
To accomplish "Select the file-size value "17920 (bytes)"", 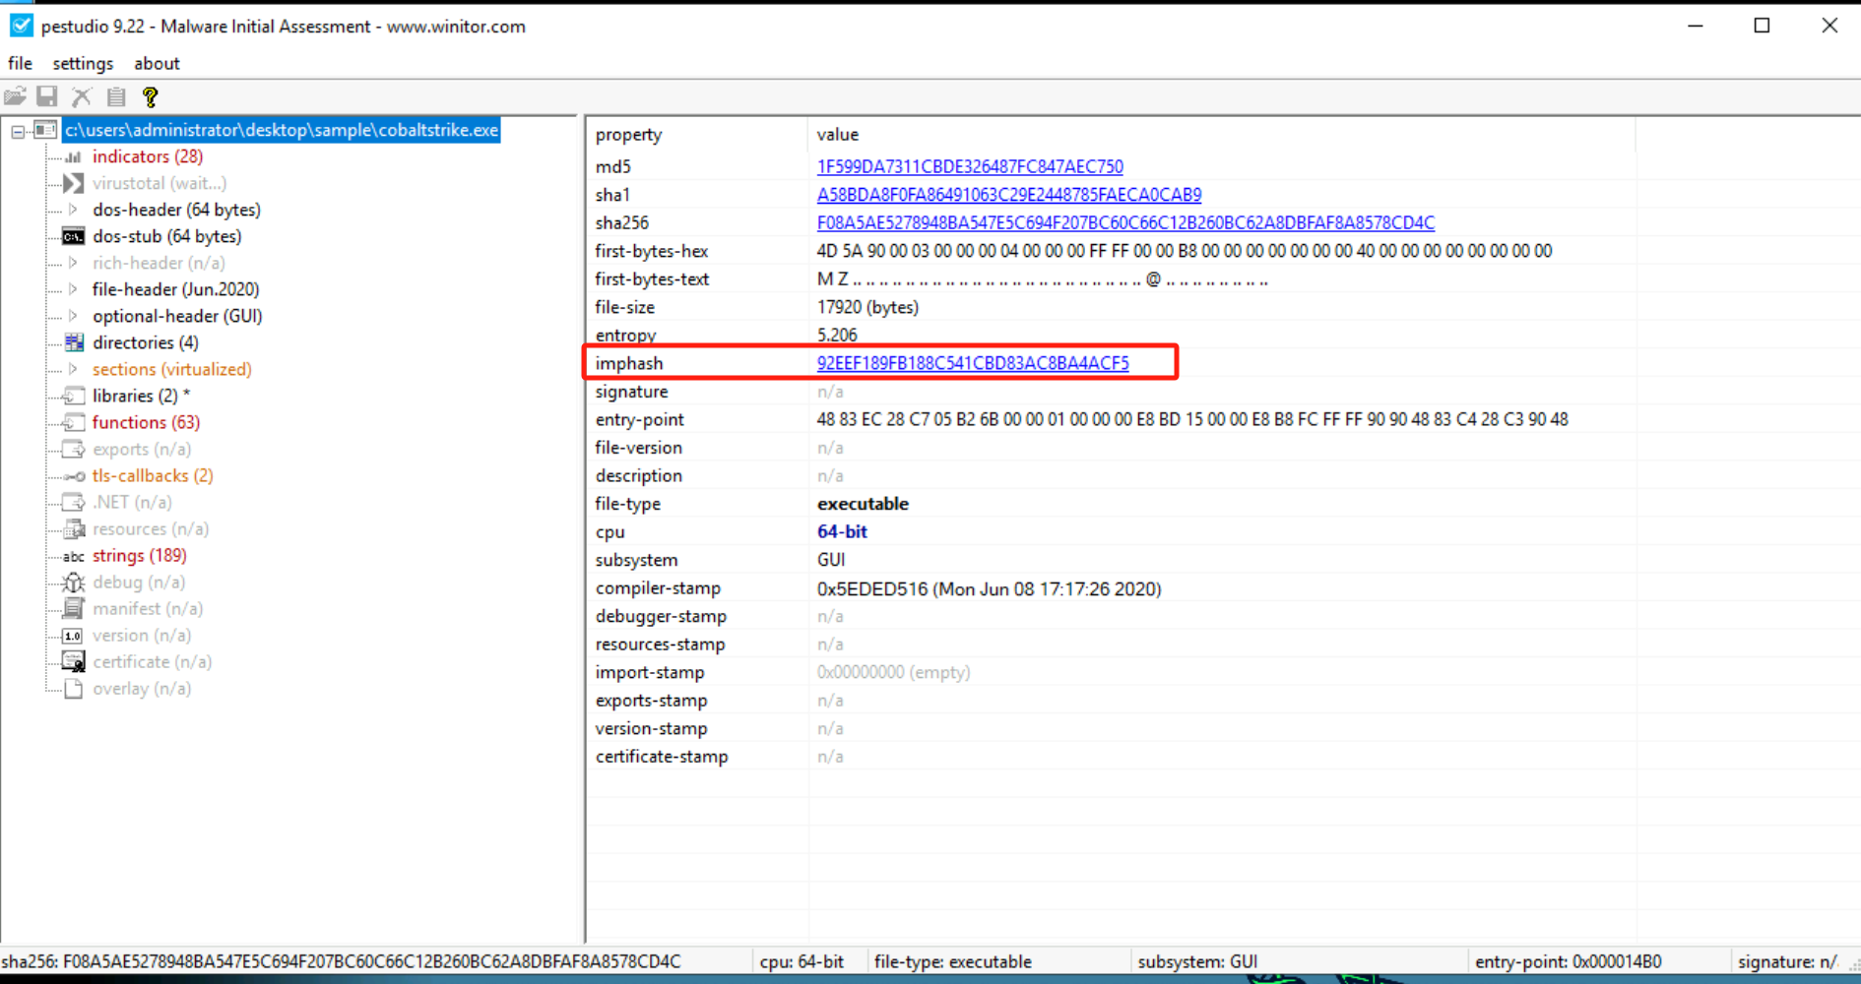I will (x=867, y=307).
